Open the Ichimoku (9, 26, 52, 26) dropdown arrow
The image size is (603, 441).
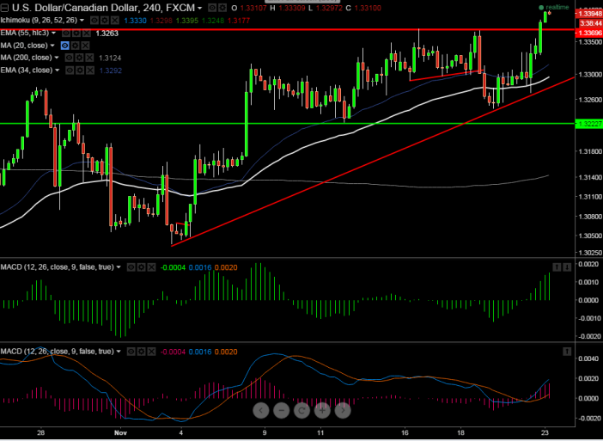pyautogui.click(x=82, y=20)
